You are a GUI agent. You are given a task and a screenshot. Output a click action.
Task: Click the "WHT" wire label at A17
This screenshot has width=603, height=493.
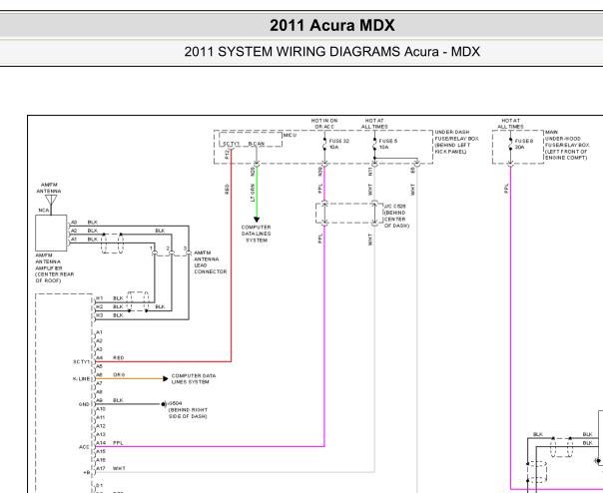coord(119,468)
